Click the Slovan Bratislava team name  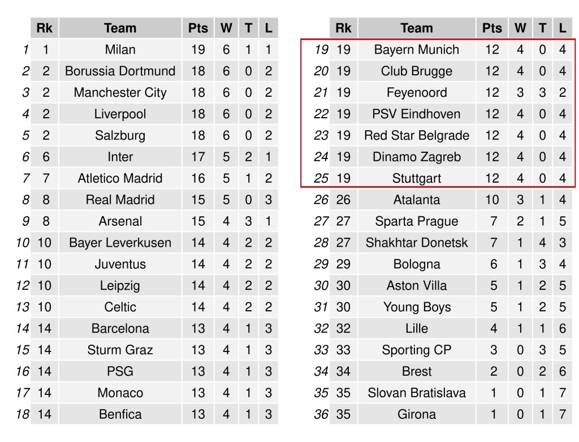tap(417, 393)
